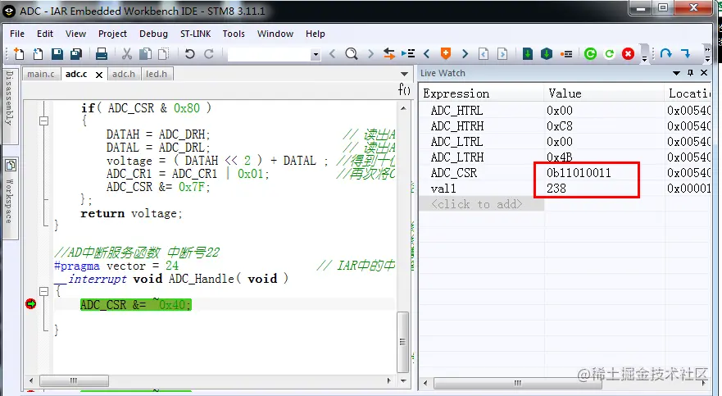This screenshot has width=722, height=396.
Task: Open the File menu
Action: pyautogui.click(x=17, y=34)
